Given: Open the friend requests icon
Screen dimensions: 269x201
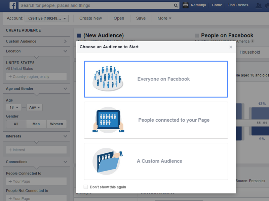Looking at the screenshot, I should click(x=259, y=5).
